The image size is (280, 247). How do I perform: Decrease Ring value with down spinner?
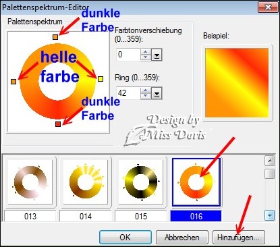pyautogui.click(x=146, y=96)
